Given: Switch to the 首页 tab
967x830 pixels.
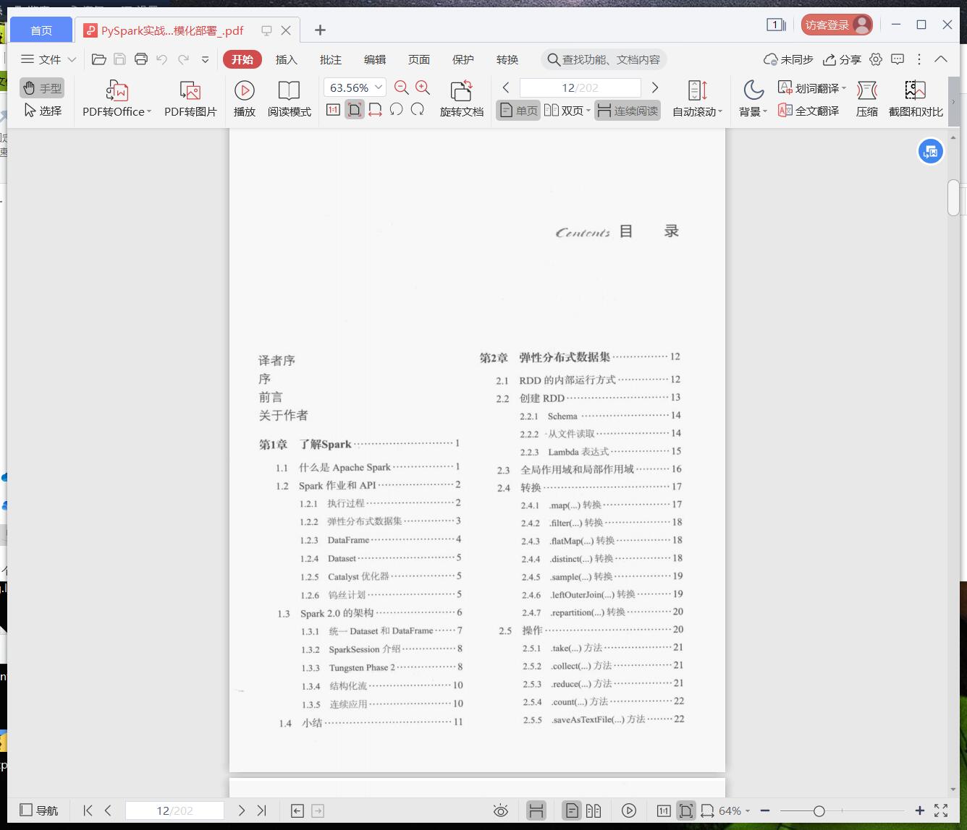Looking at the screenshot, I should coord(41,30).
